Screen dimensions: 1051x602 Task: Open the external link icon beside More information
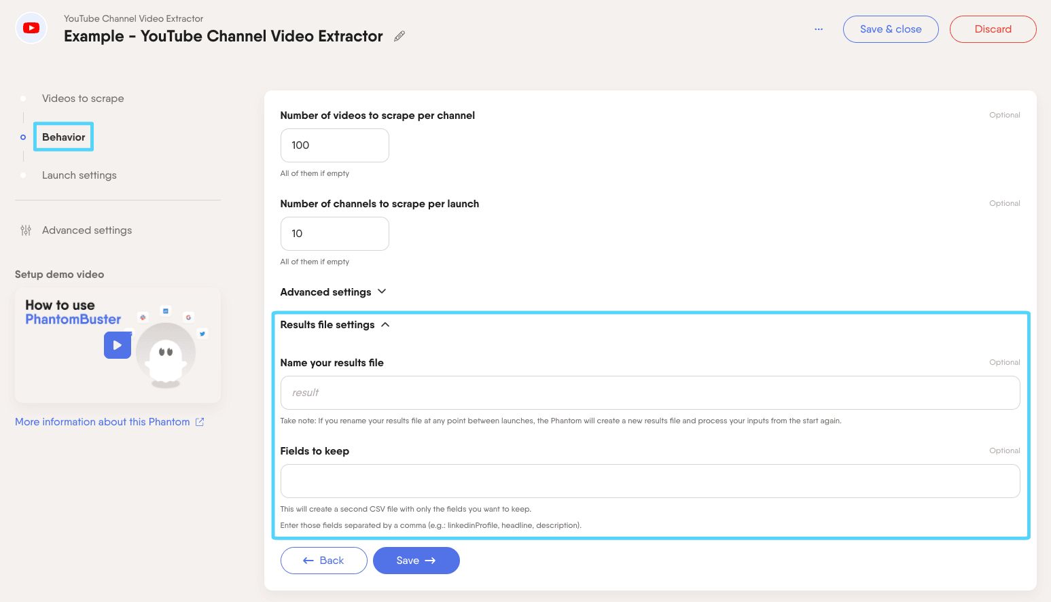pyautogui.click(x=200, y=422)
